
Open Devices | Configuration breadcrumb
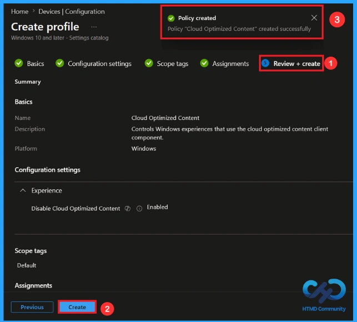click(72, 12)
